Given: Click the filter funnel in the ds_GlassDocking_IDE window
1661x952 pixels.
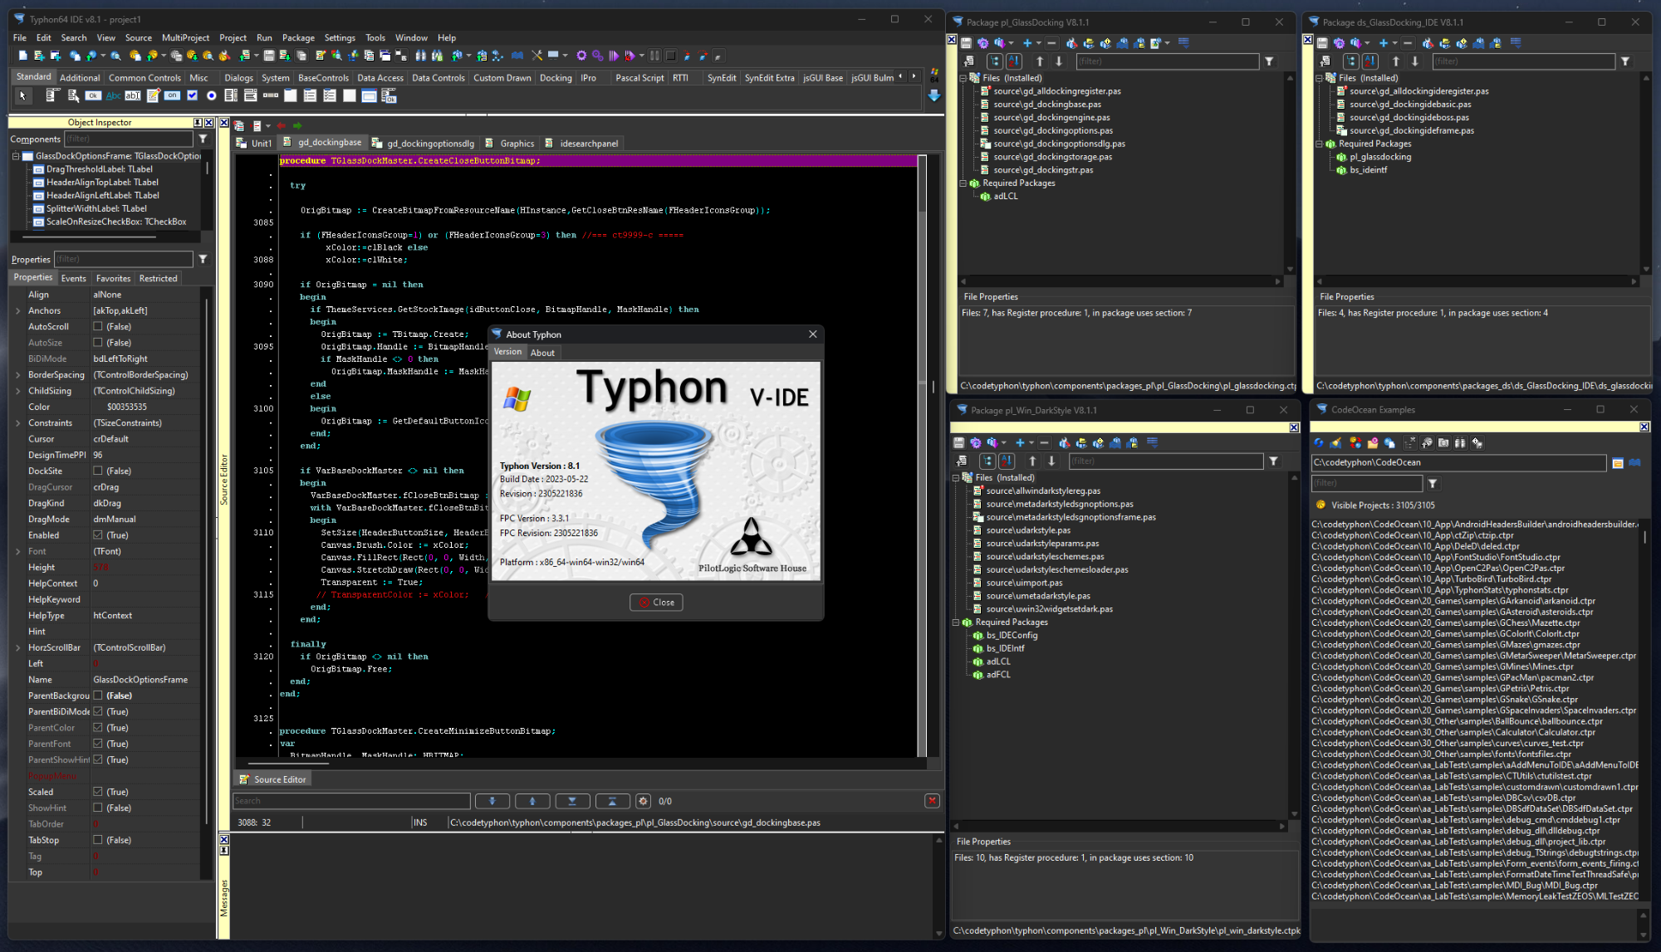Looking at the screenshot, I should coord(1625,61).
